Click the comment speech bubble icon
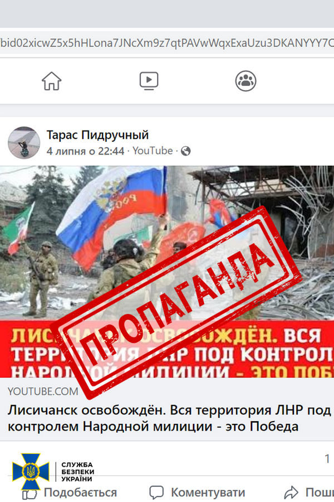This screenshot has height=502, width=334. click(156, 492)
